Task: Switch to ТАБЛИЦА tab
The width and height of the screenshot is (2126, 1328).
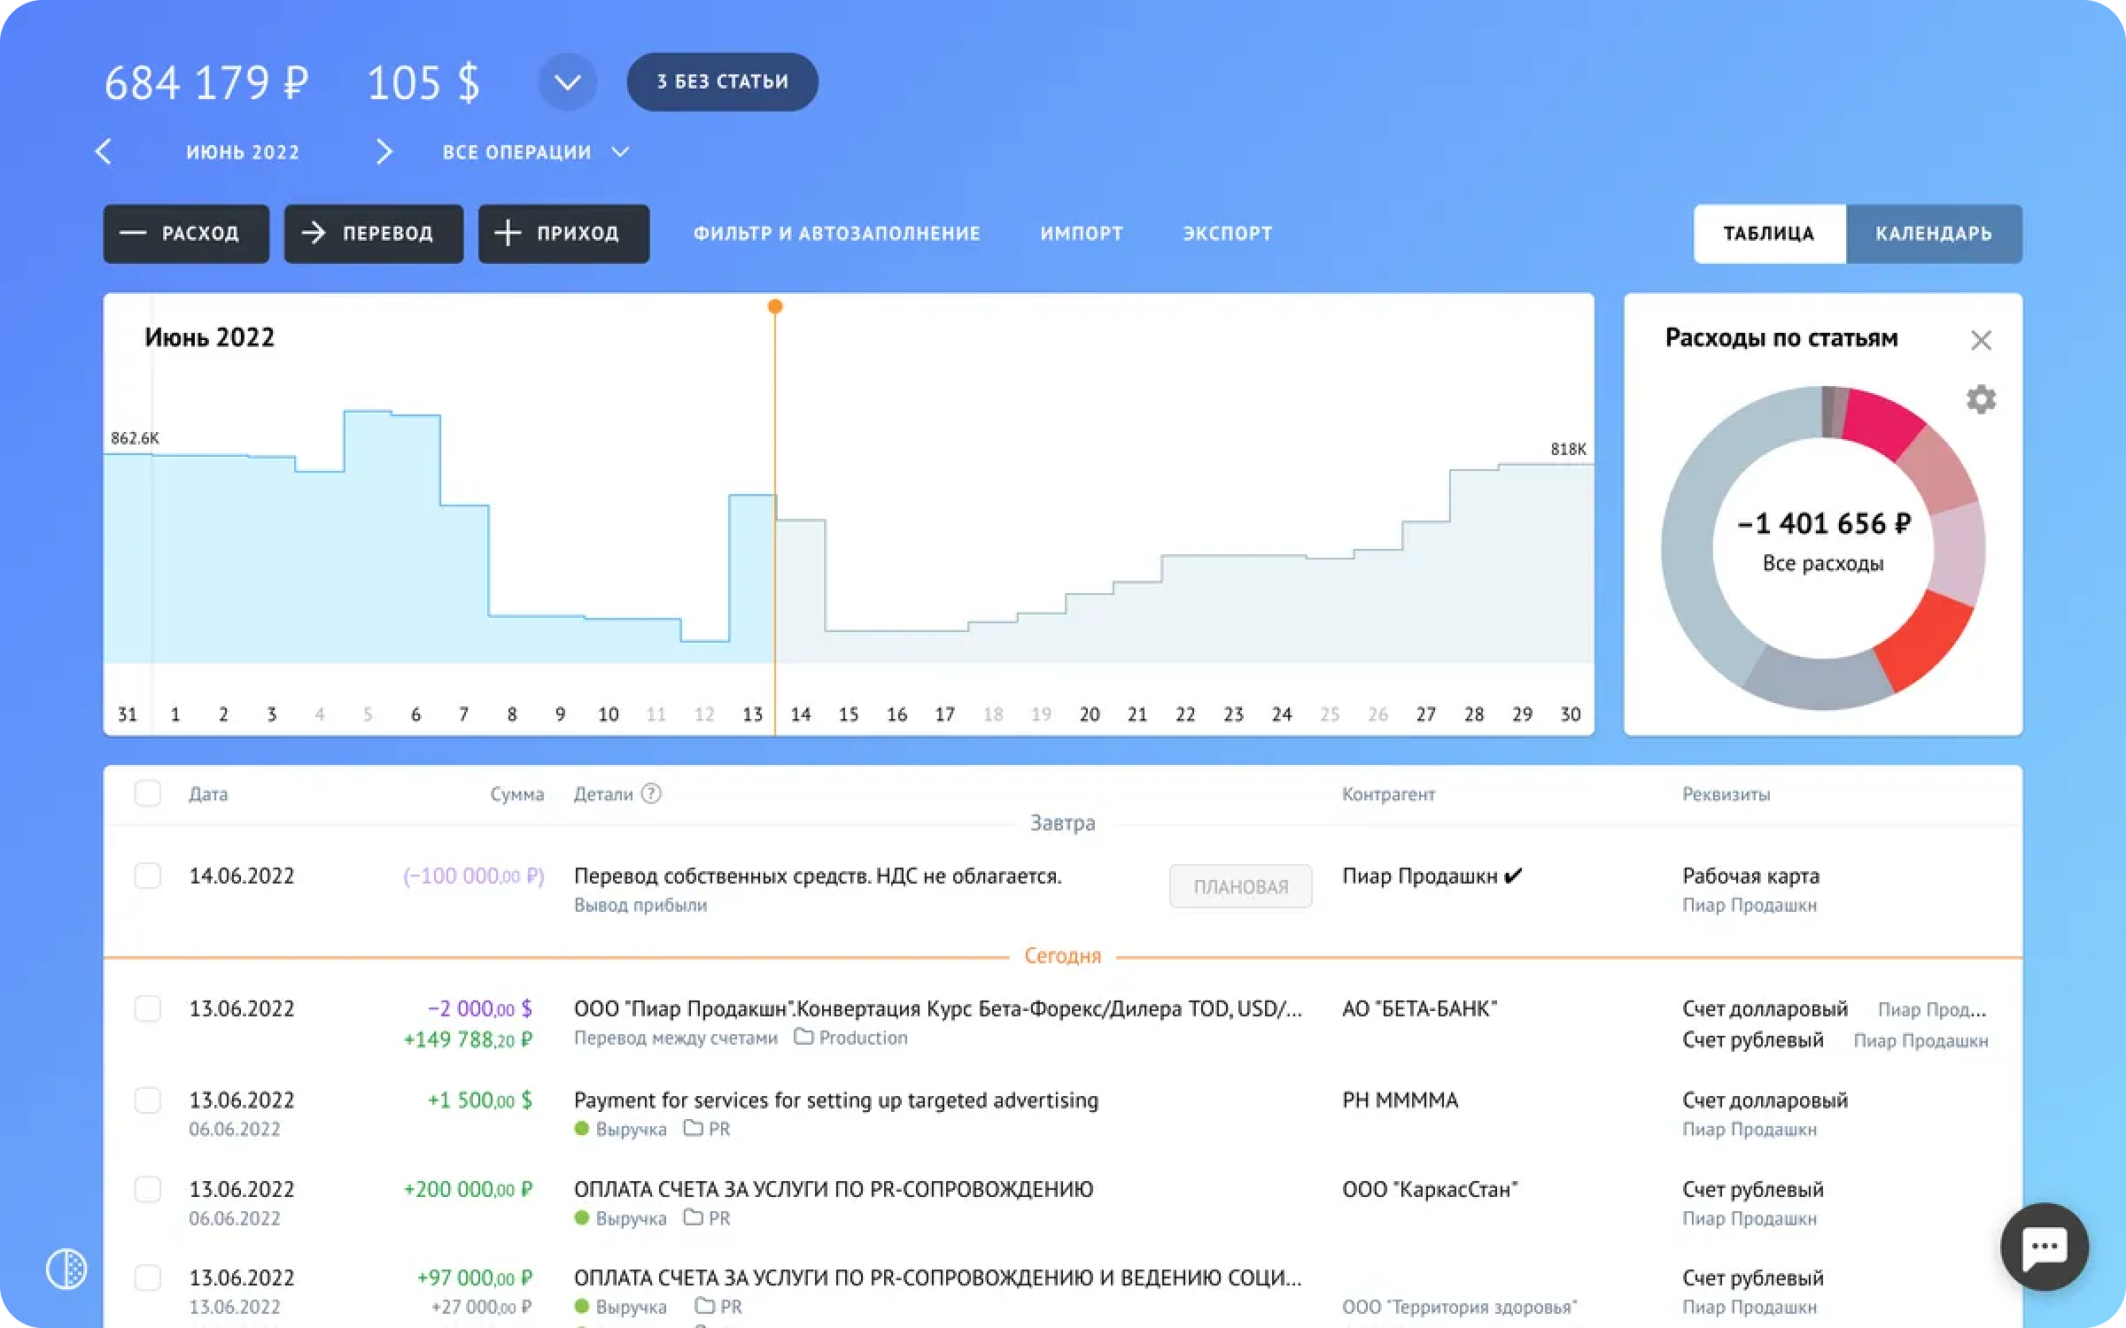Action: coord(1768,233)
